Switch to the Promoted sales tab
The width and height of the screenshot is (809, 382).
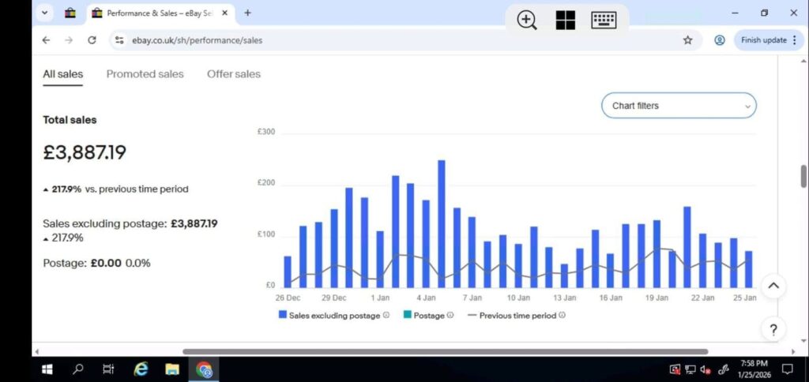(x=145, y=74)
